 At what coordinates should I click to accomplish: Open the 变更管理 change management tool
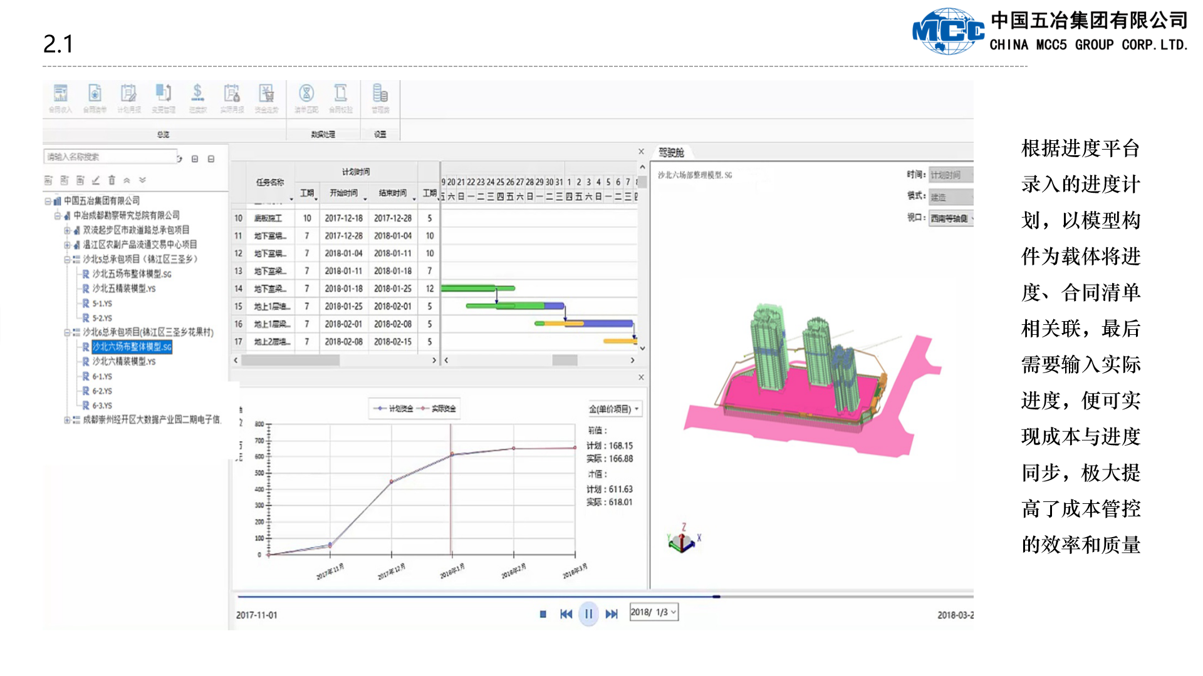pos(163,98)
